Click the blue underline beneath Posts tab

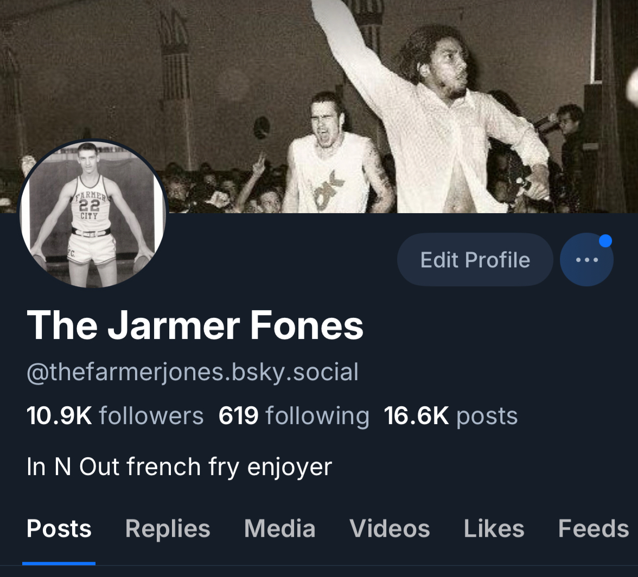[x=59, y=563]
